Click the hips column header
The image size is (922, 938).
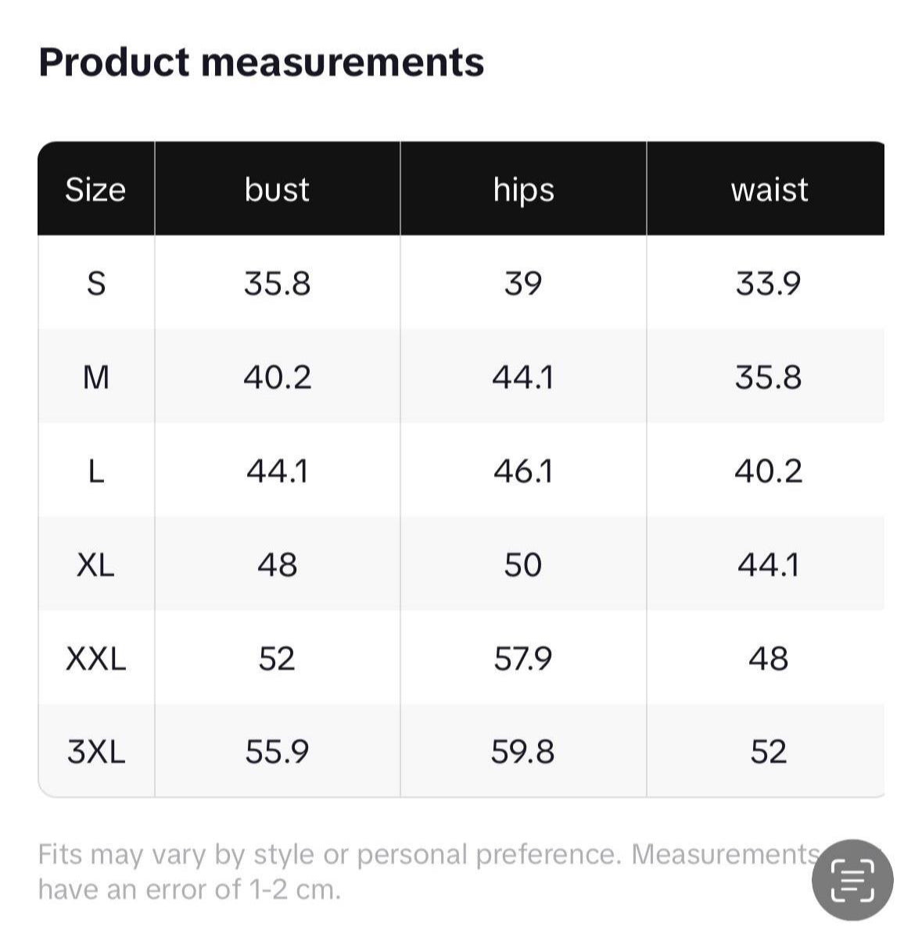tap(523, 189)
